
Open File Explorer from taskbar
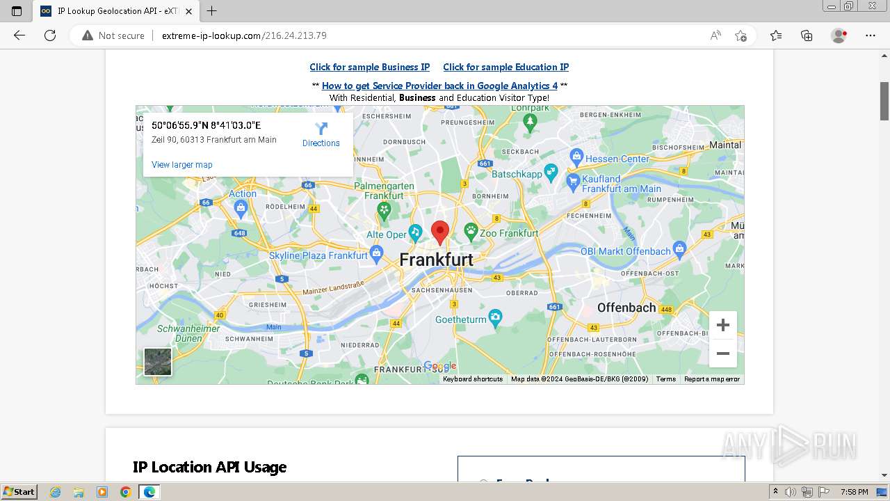pos(79,492)
